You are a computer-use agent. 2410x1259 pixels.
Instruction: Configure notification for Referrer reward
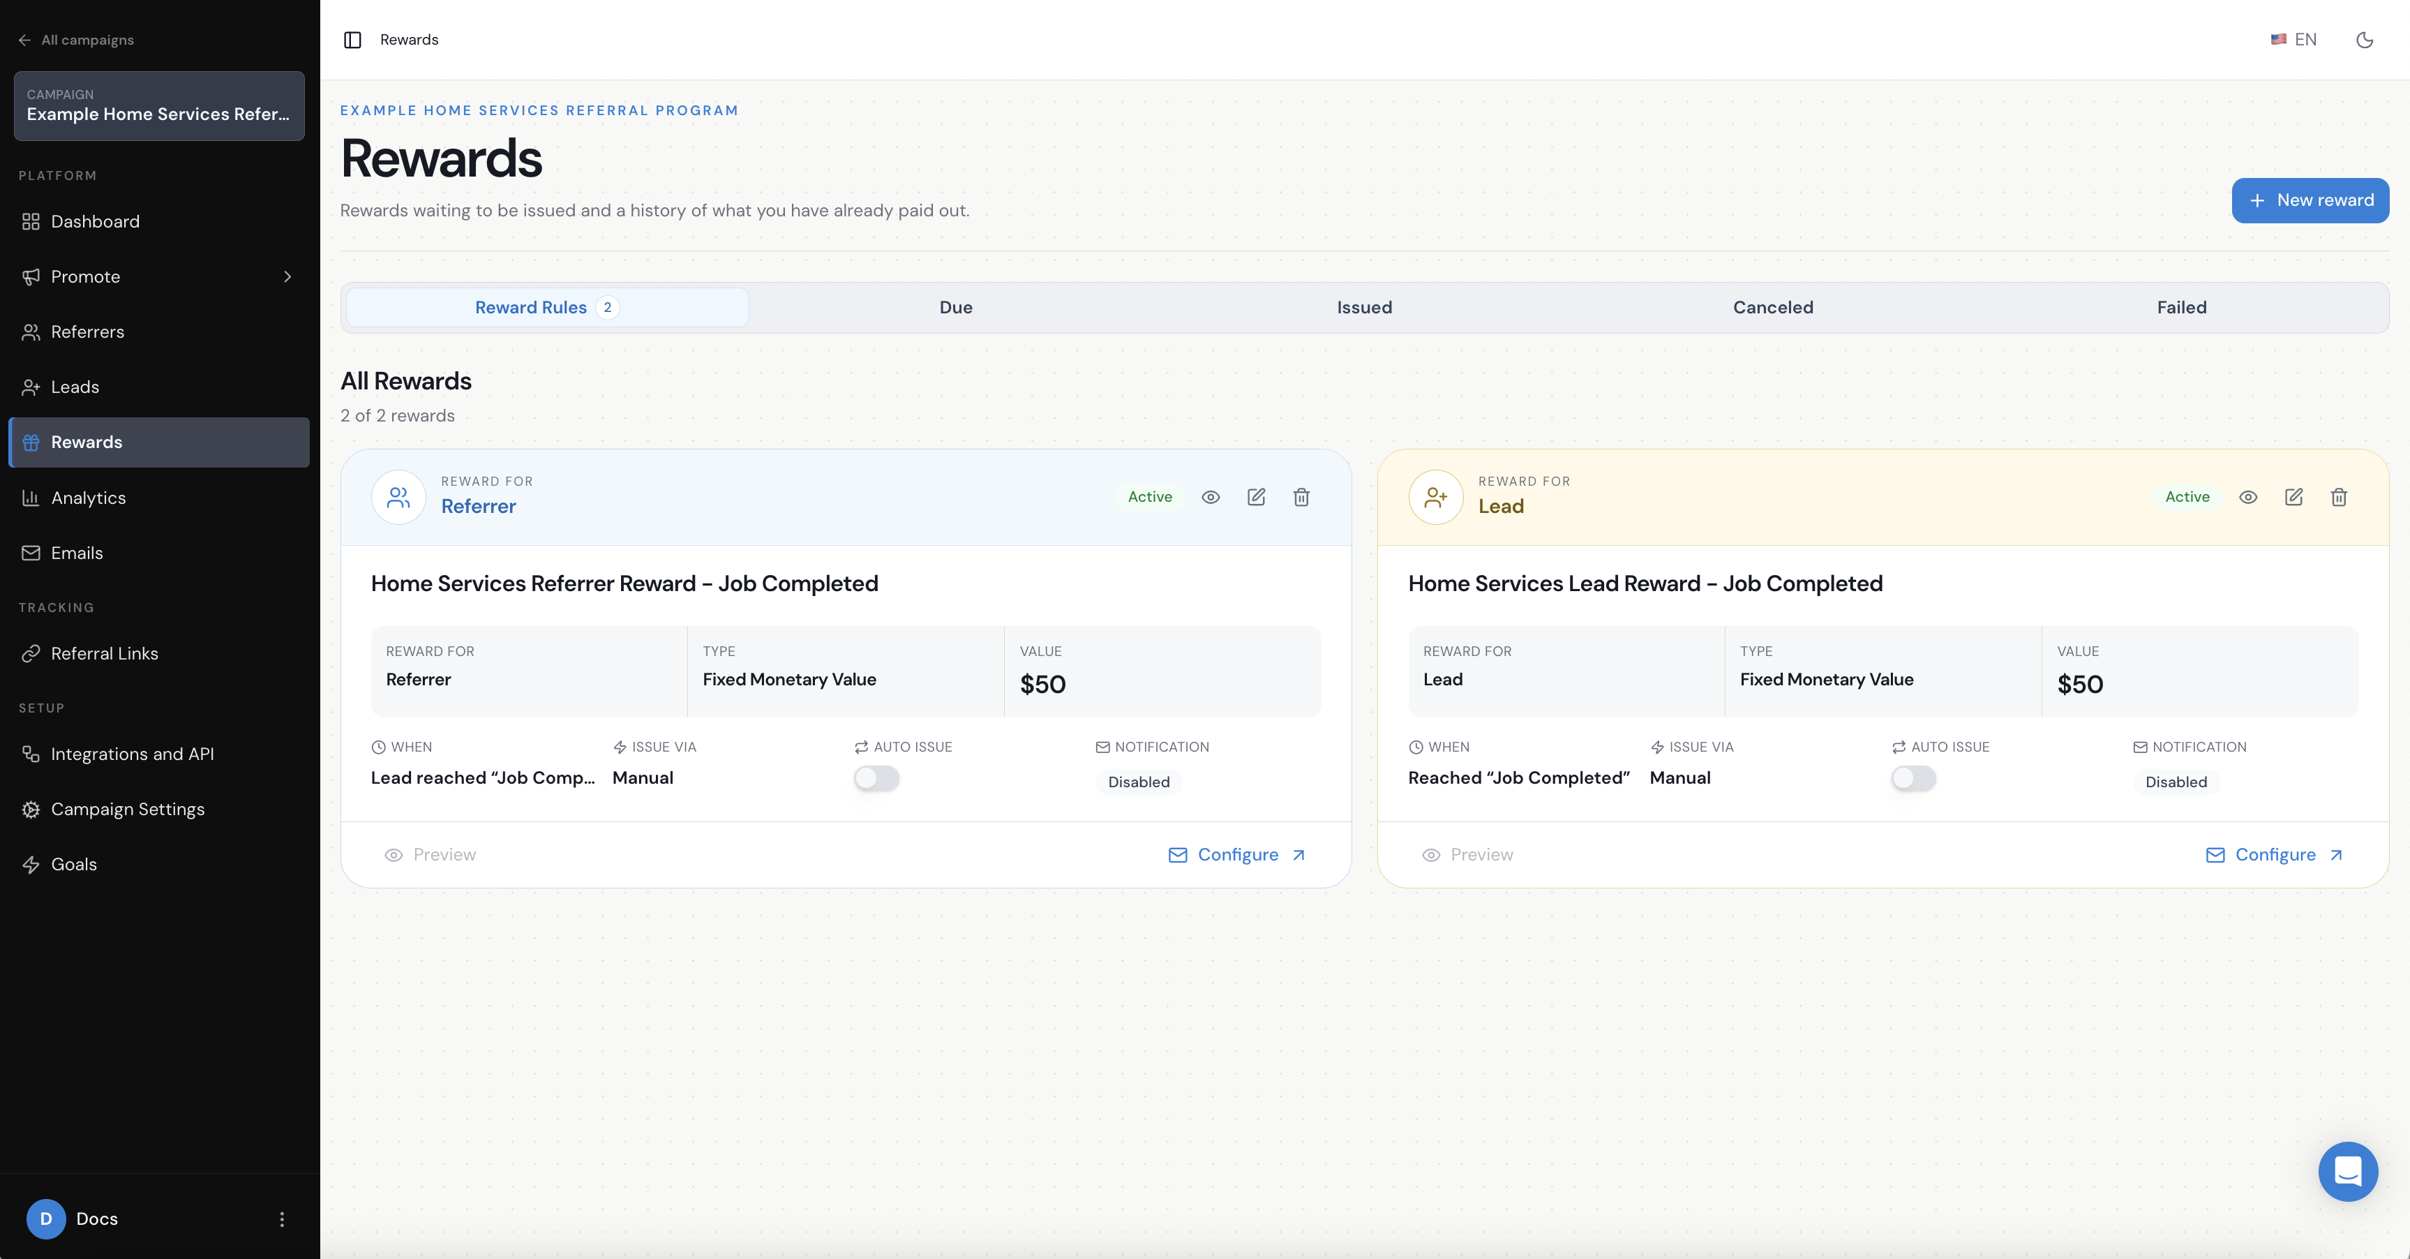point(1237,856)
